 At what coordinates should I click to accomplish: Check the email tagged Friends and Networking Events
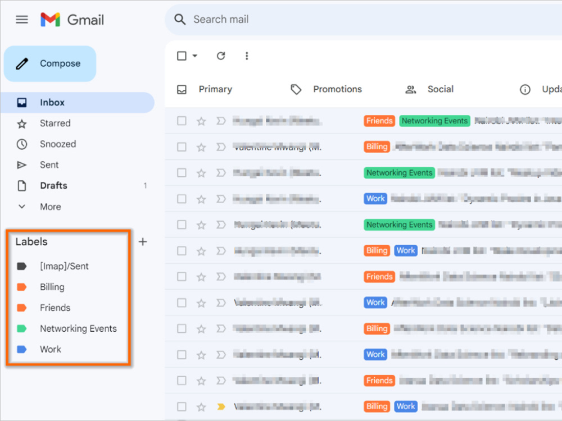(182, 121)
